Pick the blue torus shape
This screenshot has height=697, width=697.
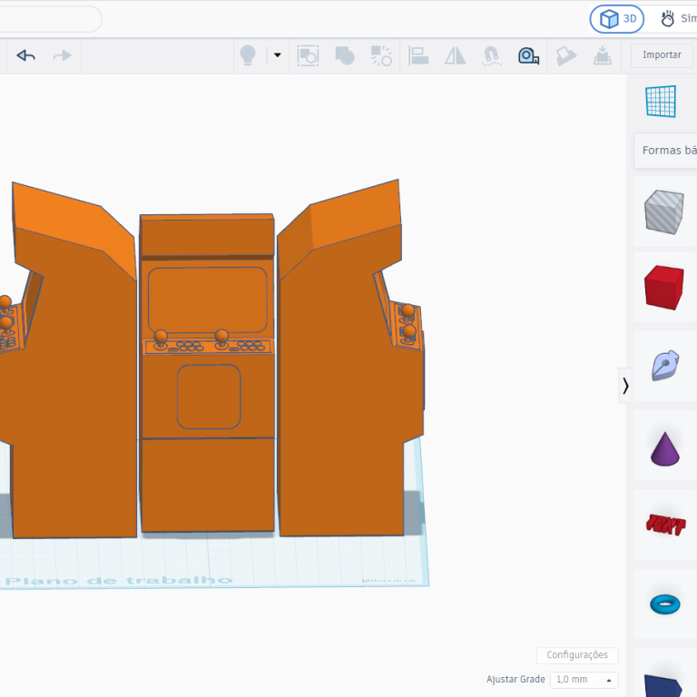(x=665, y=604)
